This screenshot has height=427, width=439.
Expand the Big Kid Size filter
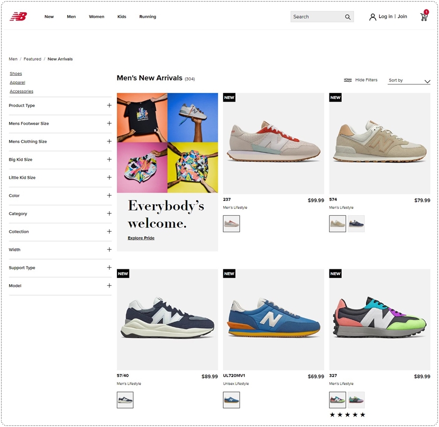60,160
